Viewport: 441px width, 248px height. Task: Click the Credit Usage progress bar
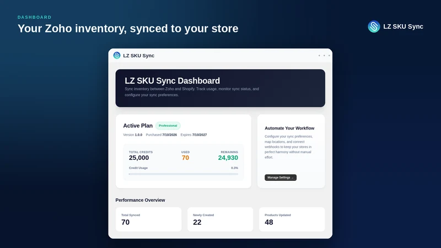184,174
